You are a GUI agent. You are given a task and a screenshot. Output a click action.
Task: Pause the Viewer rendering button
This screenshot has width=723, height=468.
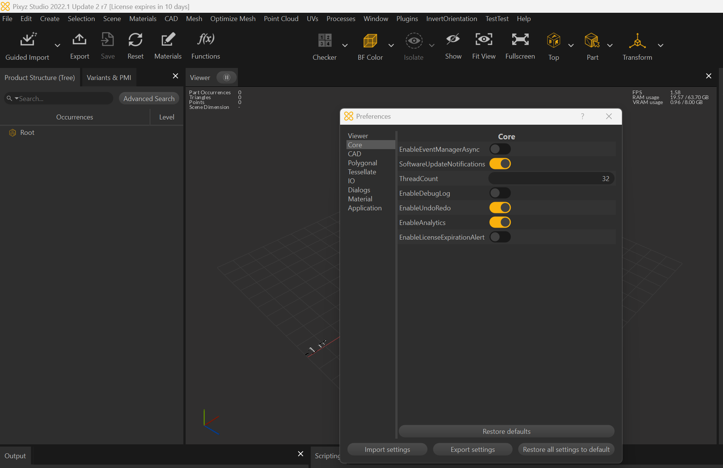(x=227, y=77)
